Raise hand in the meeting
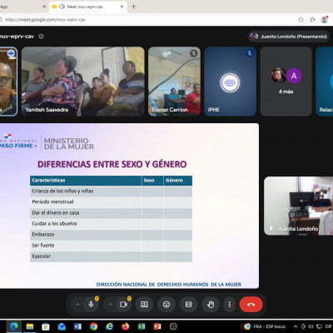333x333 pixels. pos(211,305)
